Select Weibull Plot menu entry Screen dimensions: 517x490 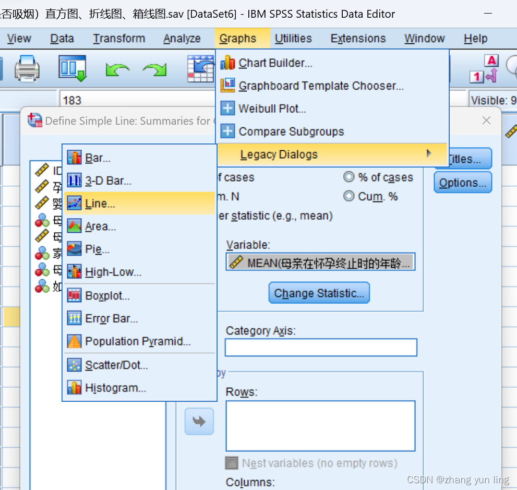coord(332,109)
